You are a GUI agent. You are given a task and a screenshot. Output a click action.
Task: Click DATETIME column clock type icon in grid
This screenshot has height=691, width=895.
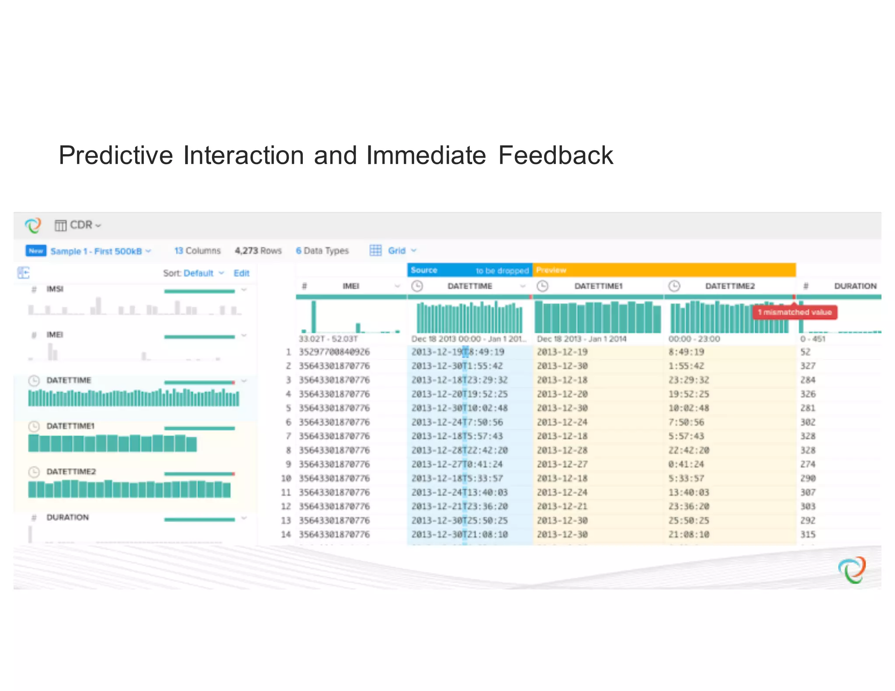coord(417,286)
